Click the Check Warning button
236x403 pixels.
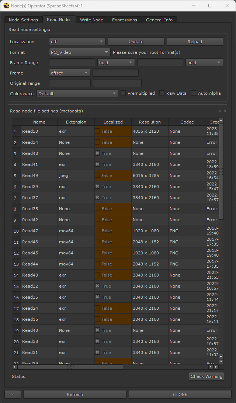pyautogui.click(x=206, y=376)
